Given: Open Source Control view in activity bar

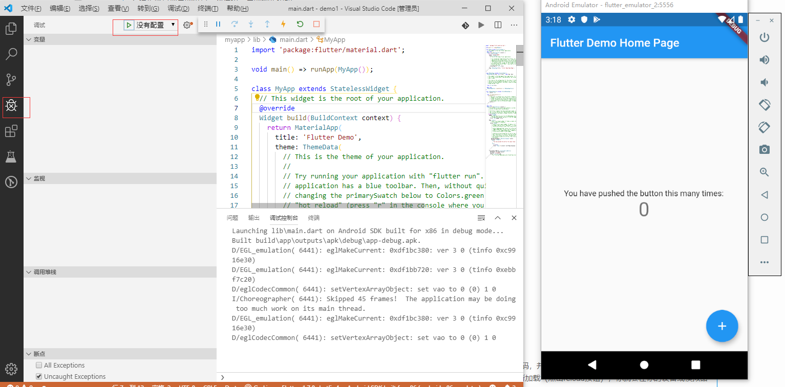Looking at the screenshot, I should [x=11, y=80].
